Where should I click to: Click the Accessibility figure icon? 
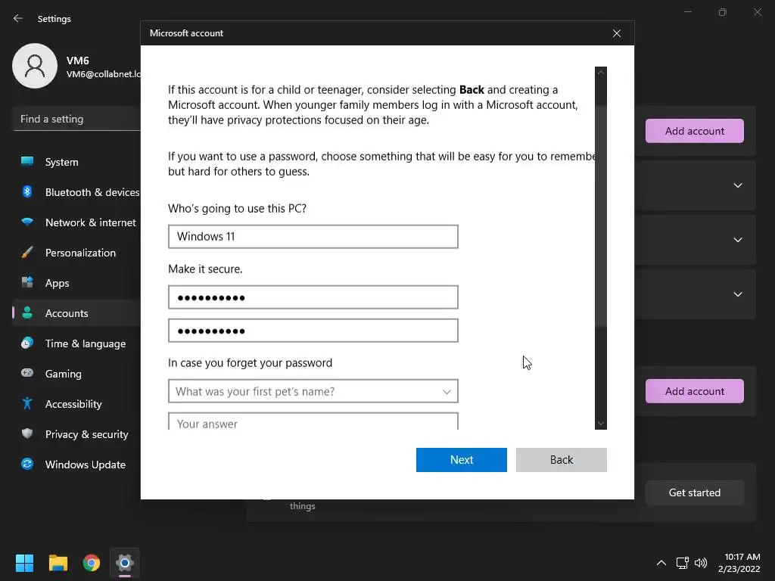(27, 404)
